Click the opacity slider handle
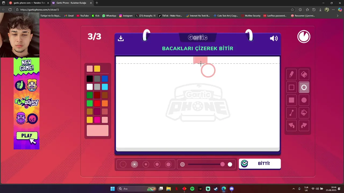 pyautogui.click(x=223, y=164)
